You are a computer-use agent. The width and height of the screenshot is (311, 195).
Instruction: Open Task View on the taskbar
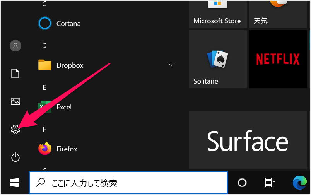[270, 183]
